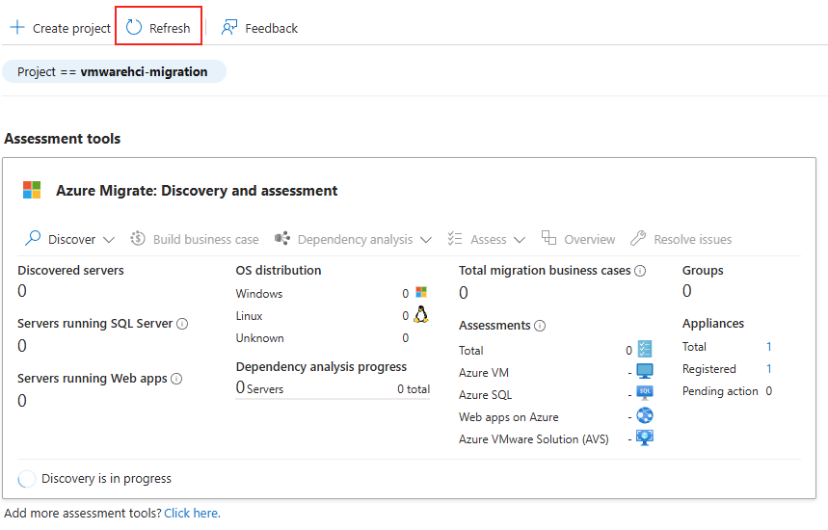Viewport: 828px width, 530px height.
Task: Click the Discovery is in progress status text
Action: pyautogui.click(x=107, y=479)
